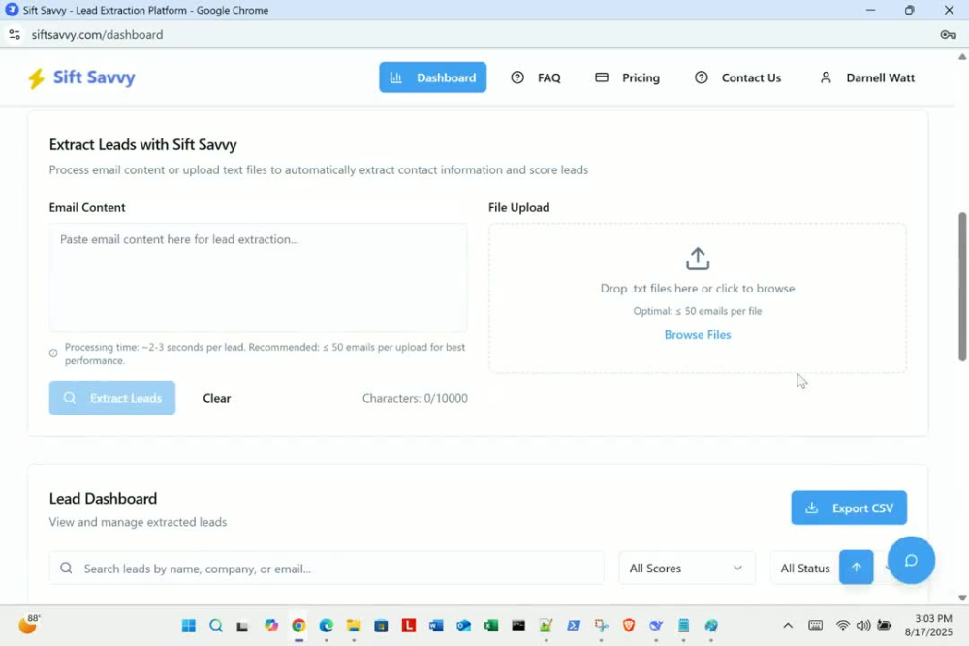Click the magnifier icon in Search leads field

(x=66, y=569)
